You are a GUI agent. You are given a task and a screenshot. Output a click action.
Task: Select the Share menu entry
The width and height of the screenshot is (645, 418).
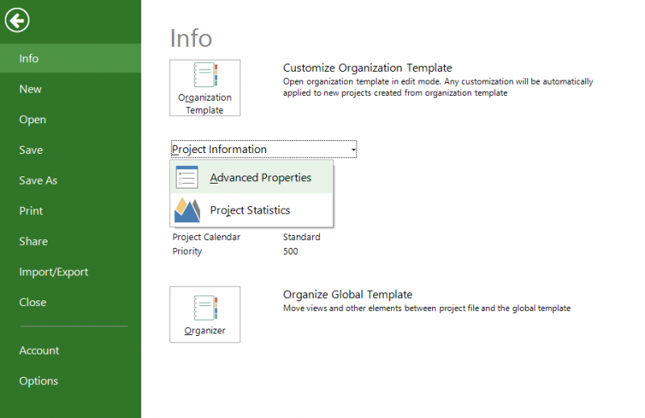(x=33, y=242)
